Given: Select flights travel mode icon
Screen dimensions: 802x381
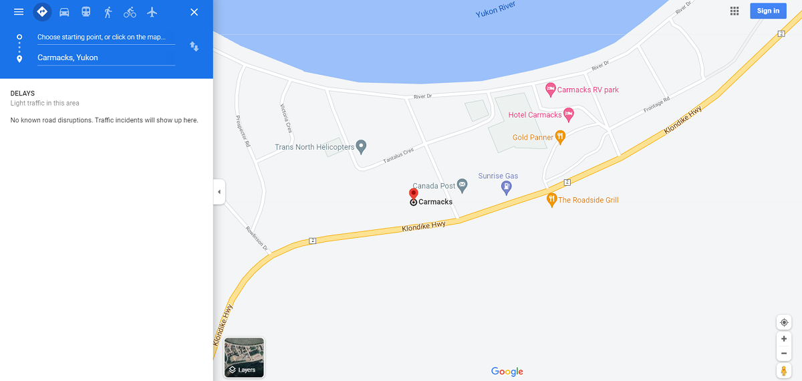Looking at the screenshot, I should [152, 12].
